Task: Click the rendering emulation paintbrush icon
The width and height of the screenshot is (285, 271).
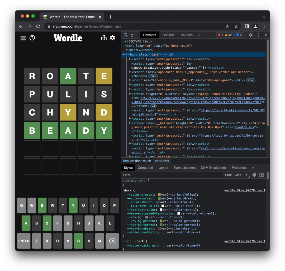Action: (x=254, y=175)
